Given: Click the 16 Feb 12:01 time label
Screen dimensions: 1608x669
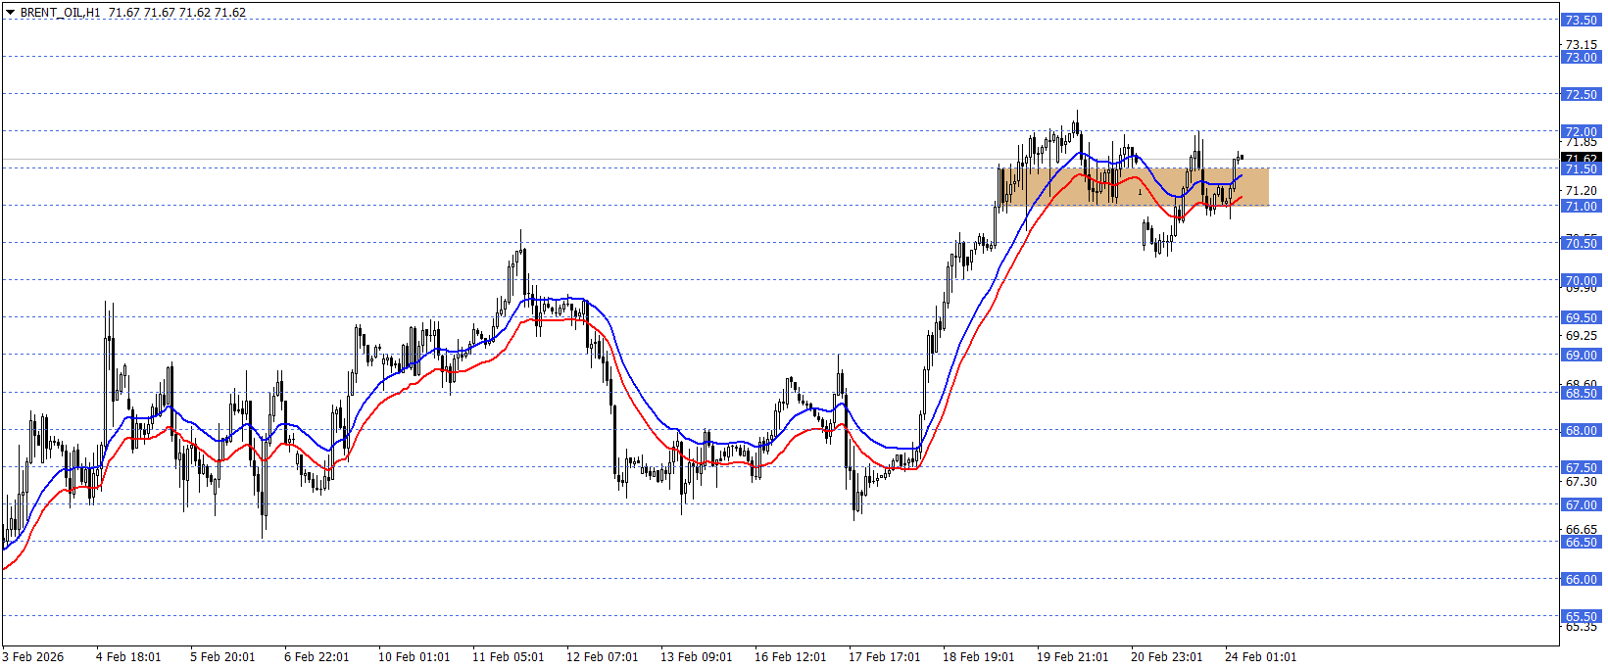Looking at the screenshot, I should (x=790, y=656).
